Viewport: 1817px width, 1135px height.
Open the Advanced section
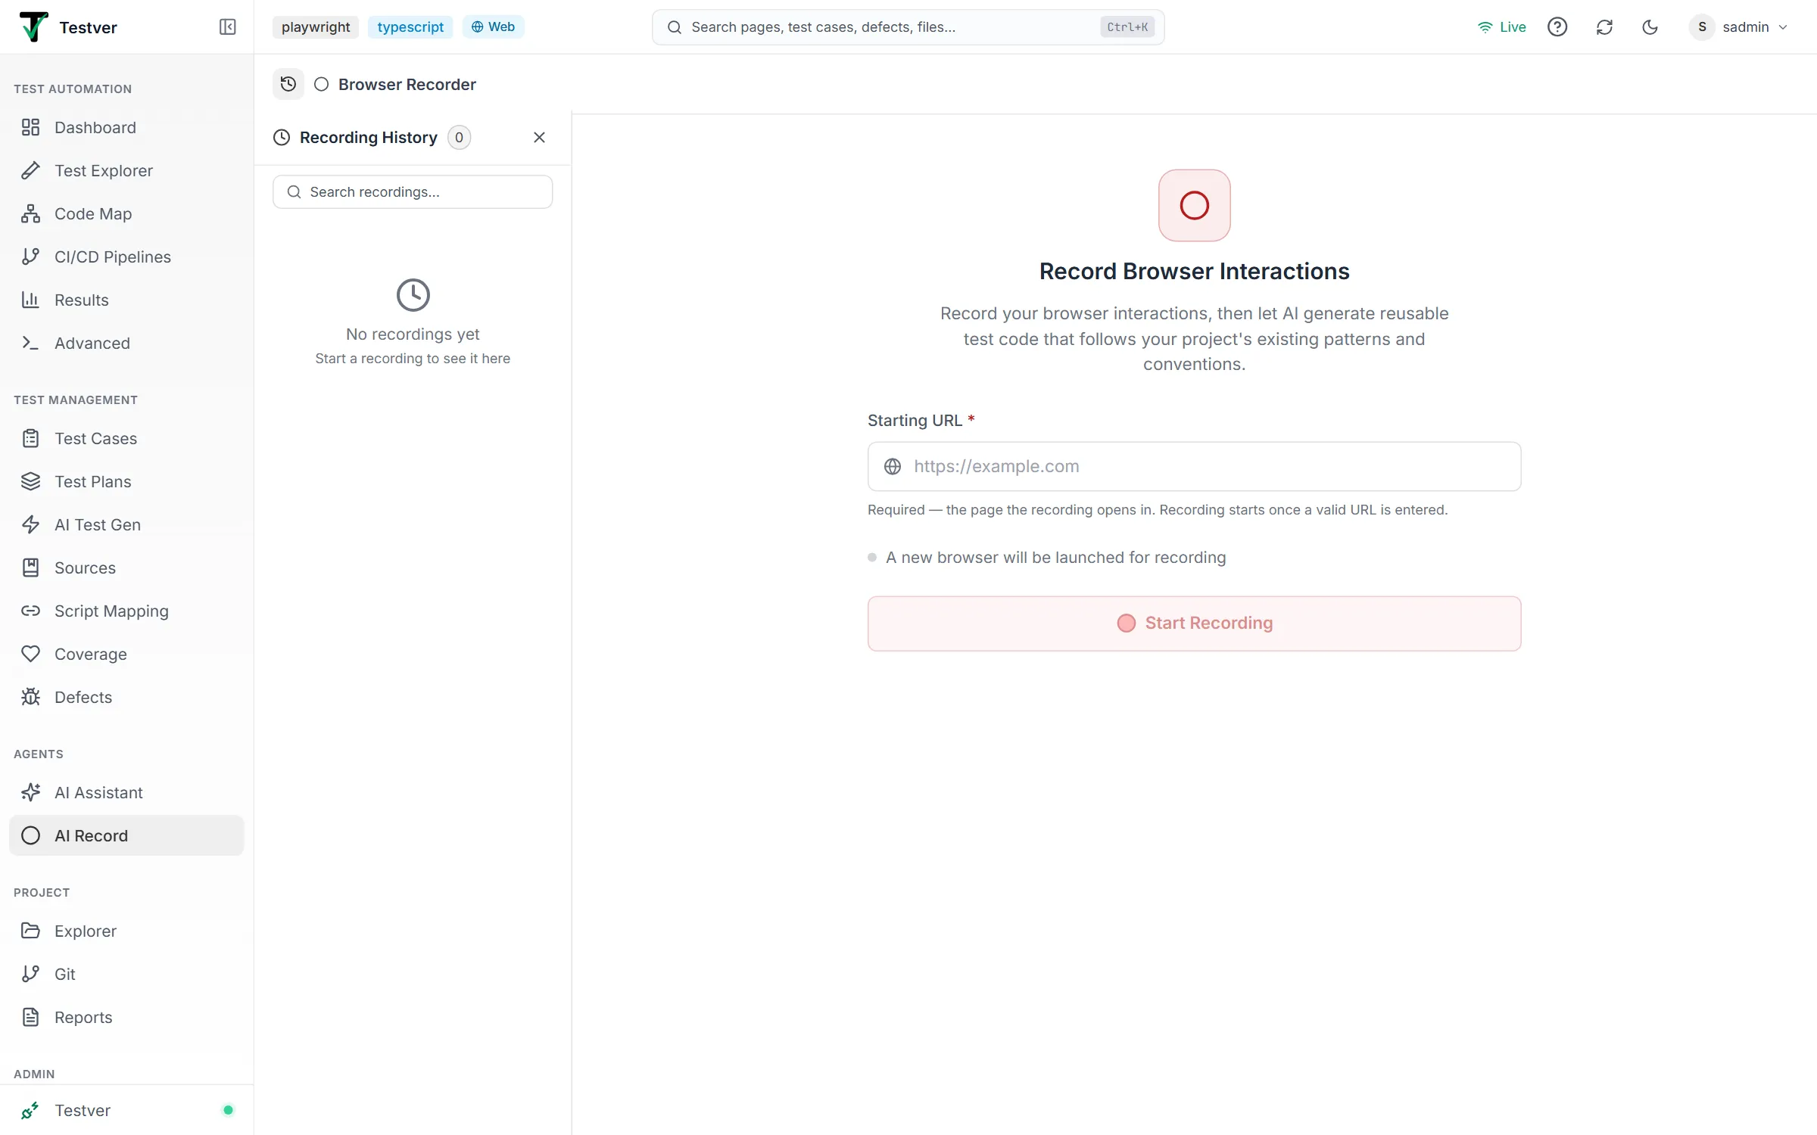126,343
